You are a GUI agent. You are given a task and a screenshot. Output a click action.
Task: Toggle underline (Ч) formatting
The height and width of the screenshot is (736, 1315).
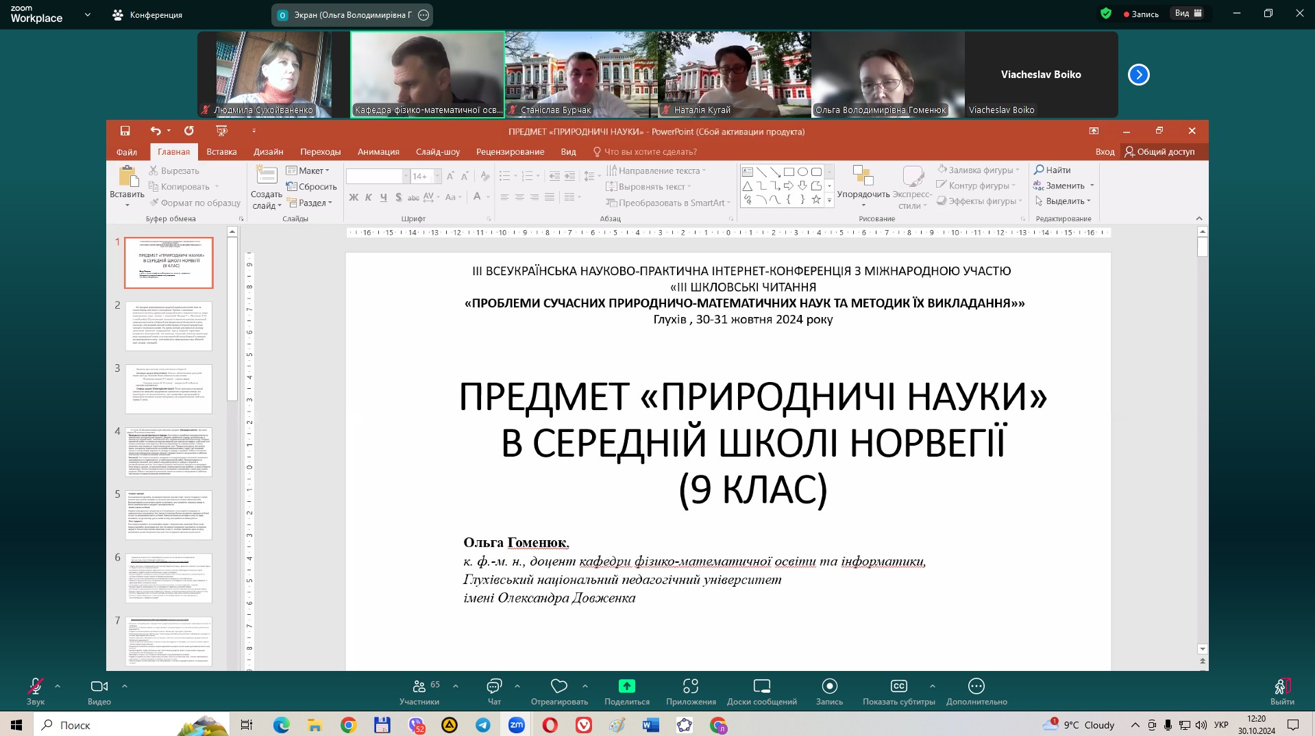(x=383, y=197)
